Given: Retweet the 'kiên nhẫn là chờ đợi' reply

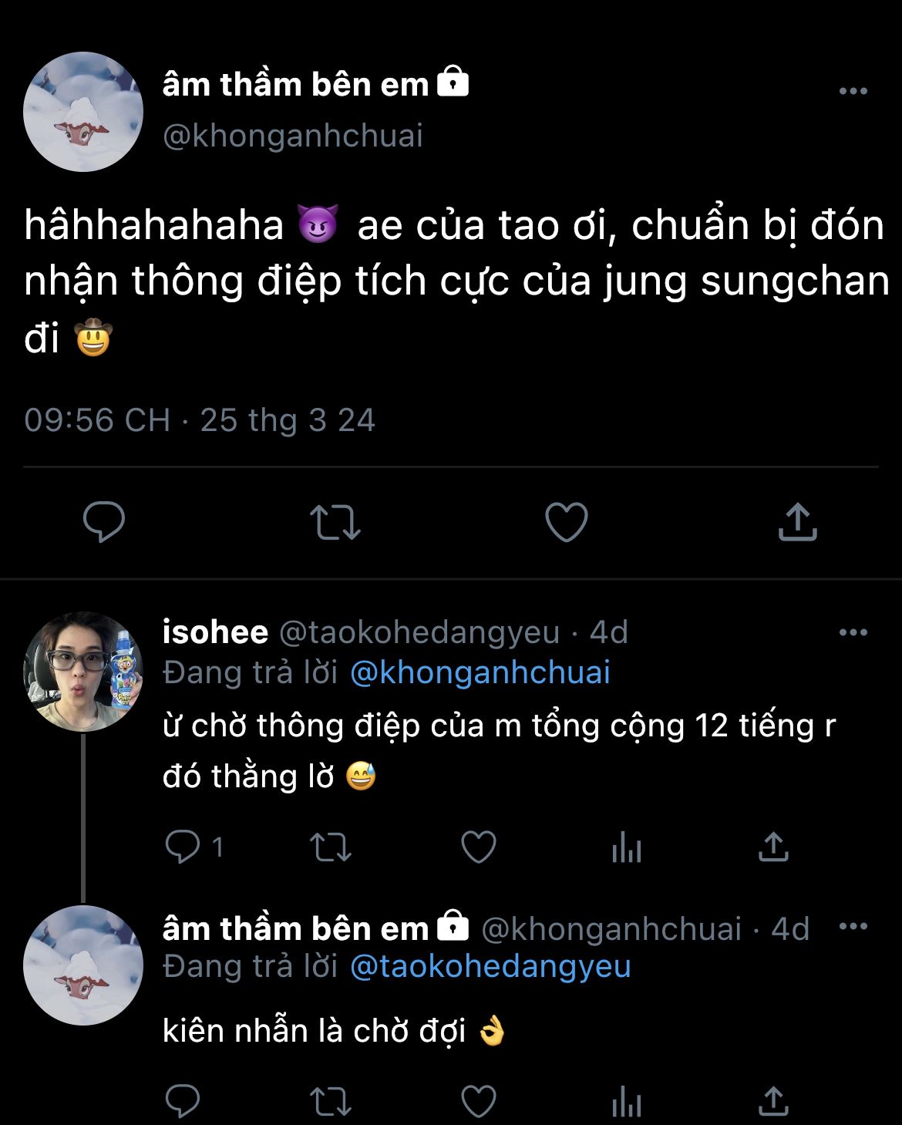Looking at the screenshot, I should [331, 1101].
